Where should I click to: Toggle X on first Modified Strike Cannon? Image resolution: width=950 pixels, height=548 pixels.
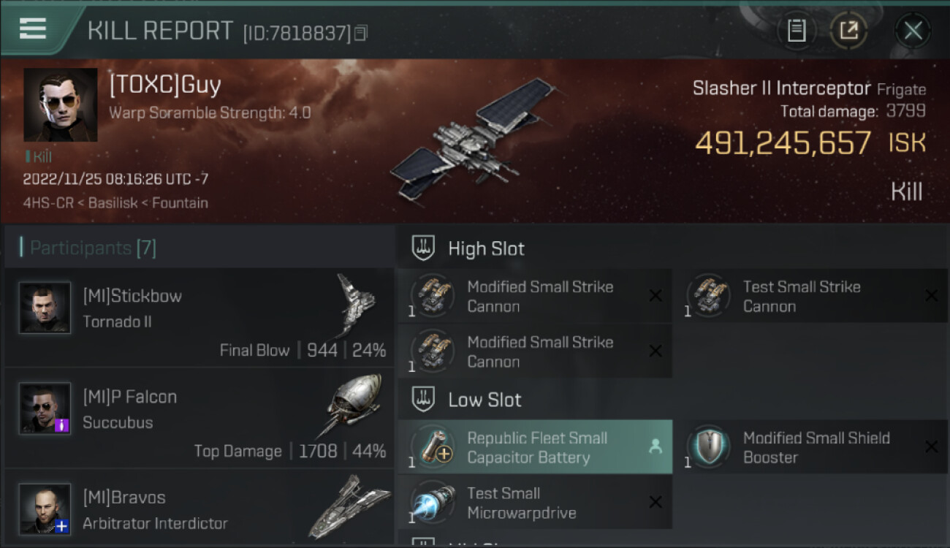tap(655, 296)
